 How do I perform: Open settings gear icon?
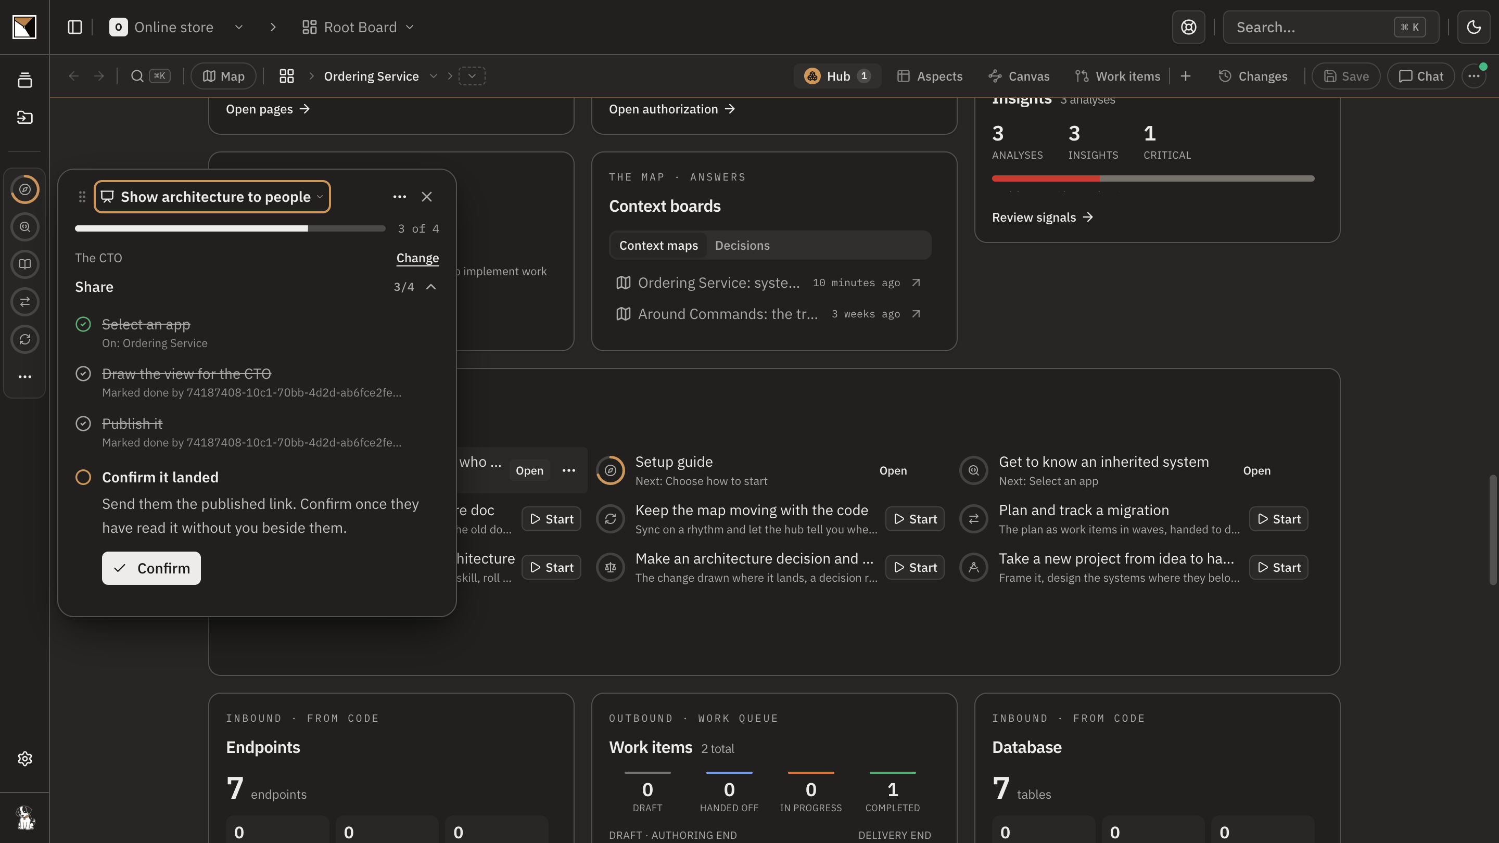pyautogui.click(x=24, y=759)
